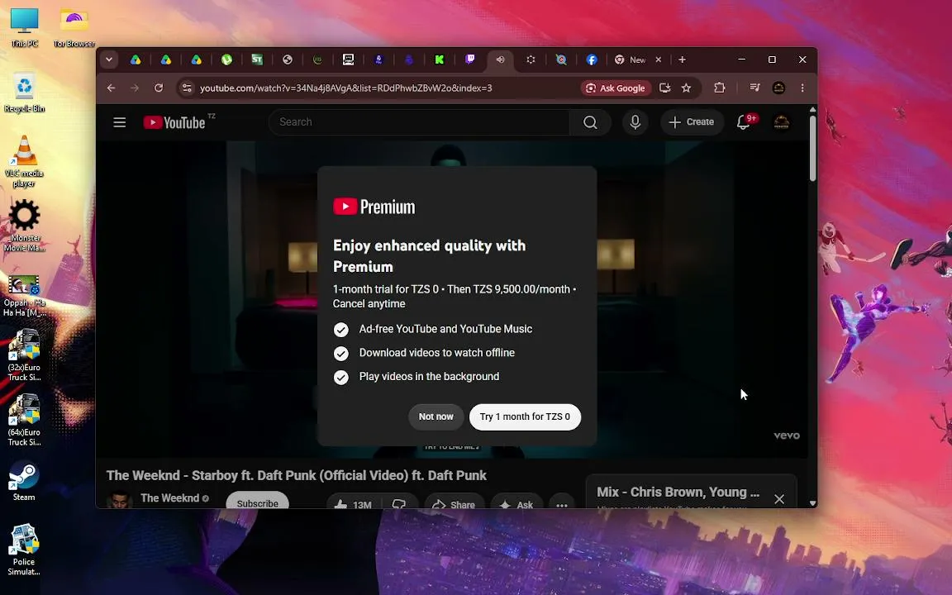Select the tab labeled 'New'

[637, 59]
